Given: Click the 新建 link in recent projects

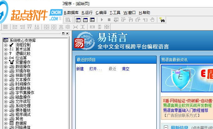Looking at the screenshot, I should (x=80, y=69).
